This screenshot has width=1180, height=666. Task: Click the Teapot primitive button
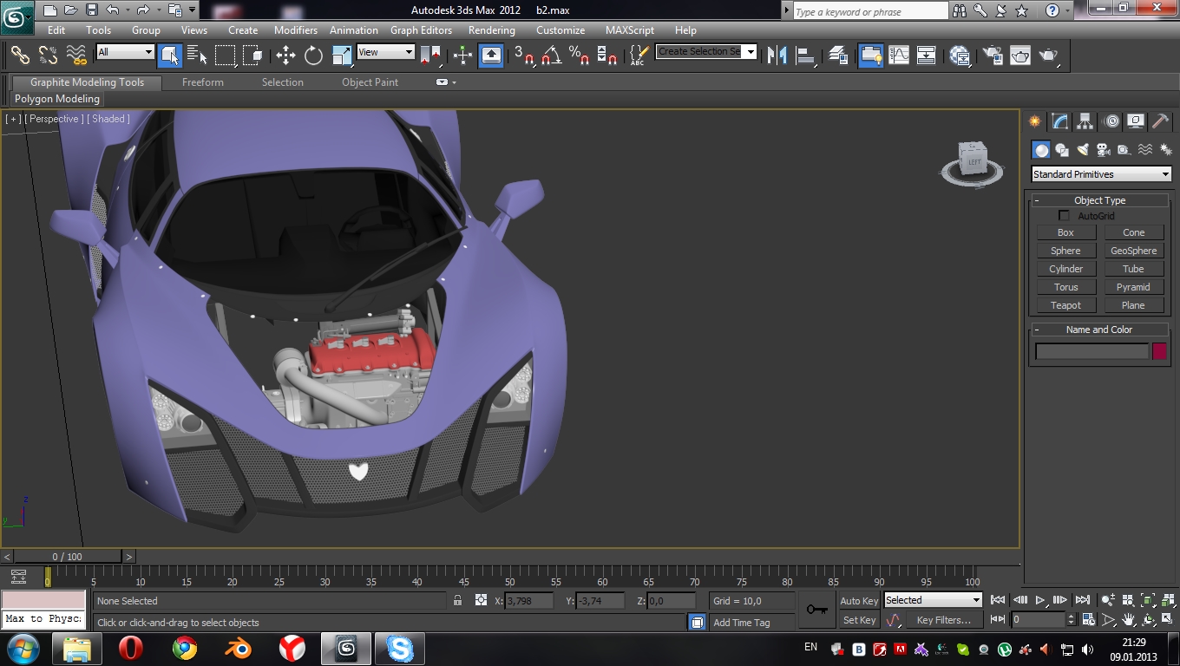coord(1065,305)
